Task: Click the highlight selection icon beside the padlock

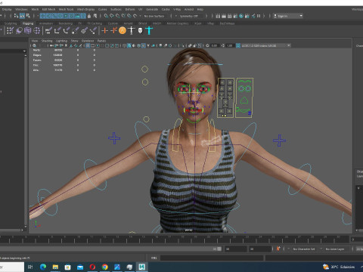Action: (95, 16)
